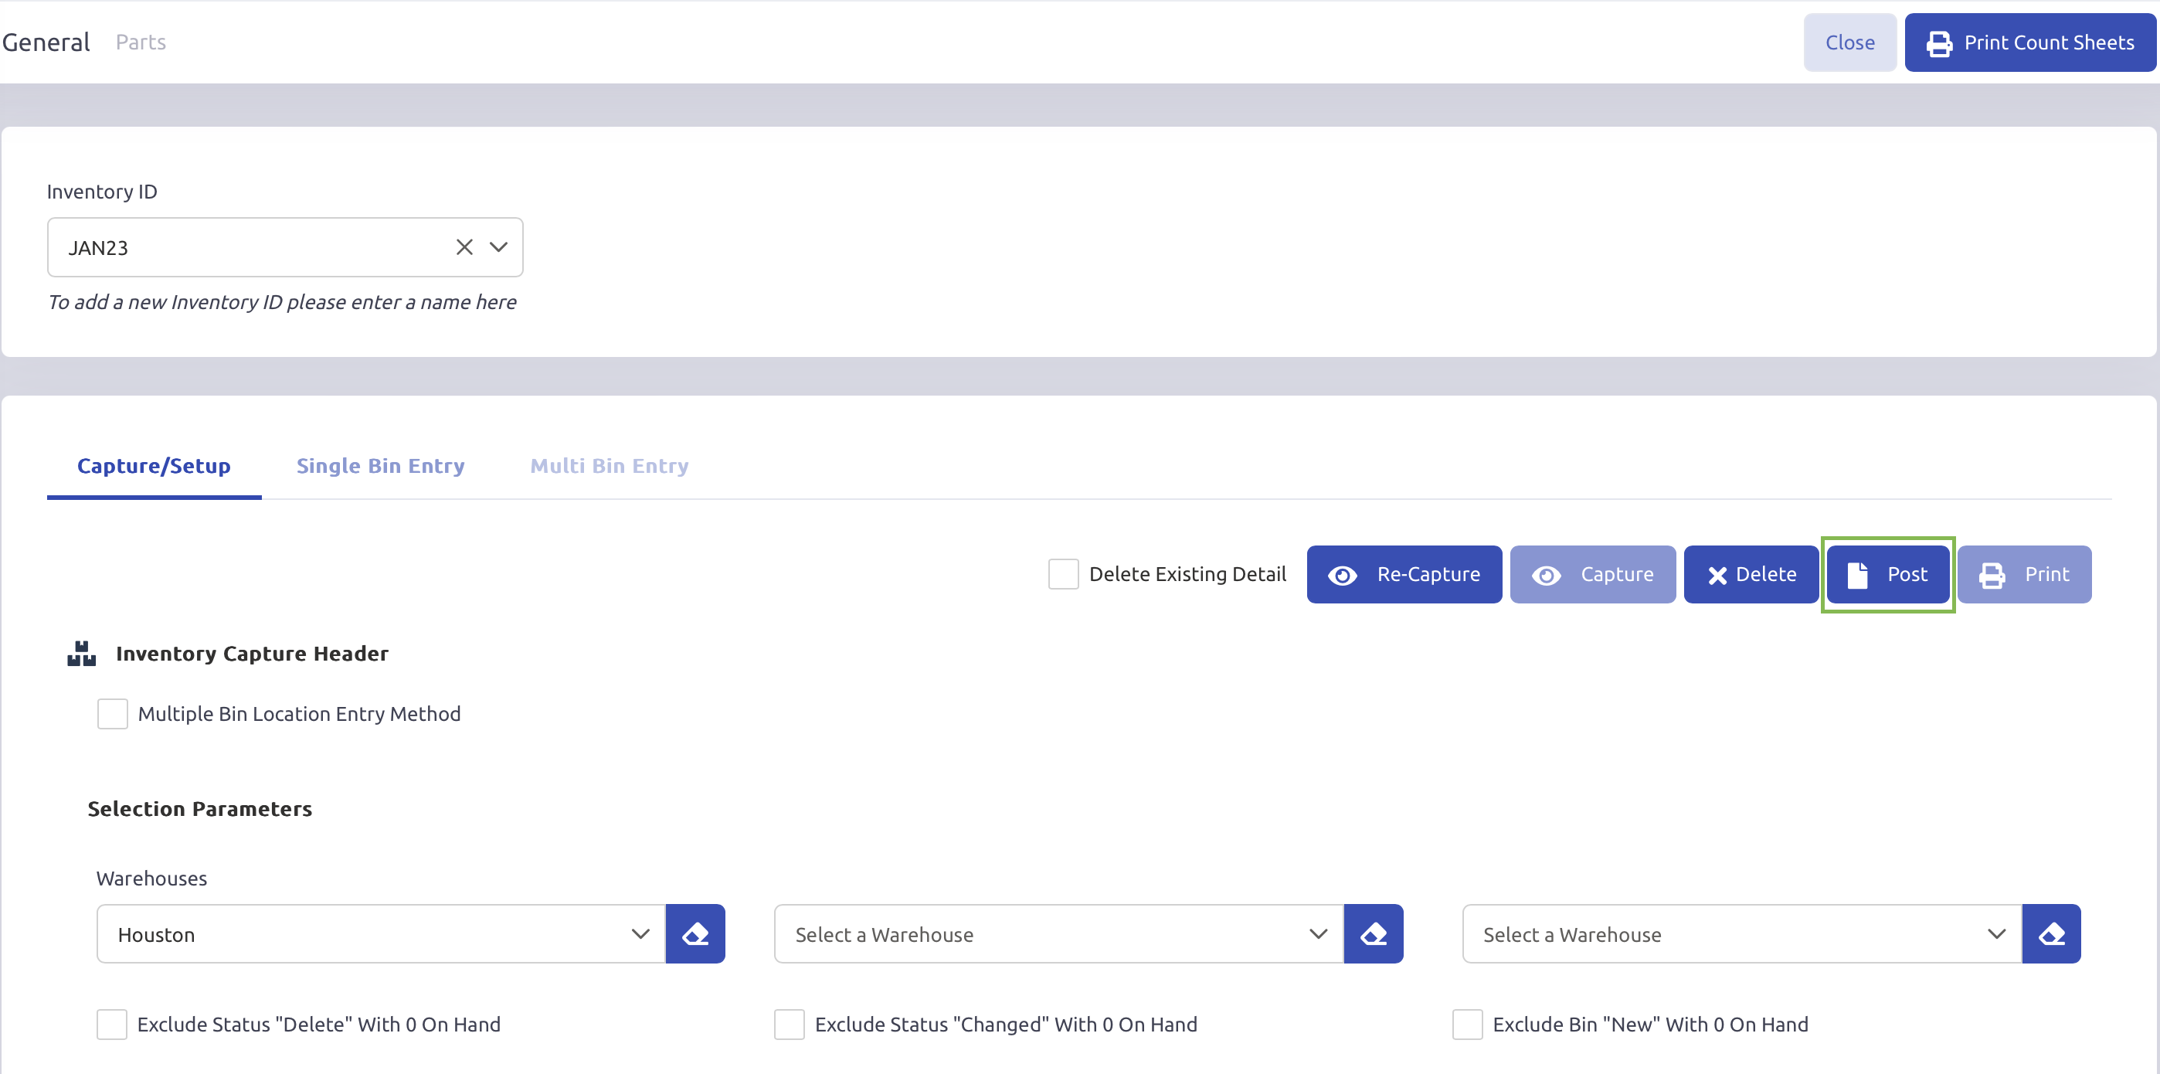2160x1074 pixels.
Task: Open the Parts tab
Action: 140,42
